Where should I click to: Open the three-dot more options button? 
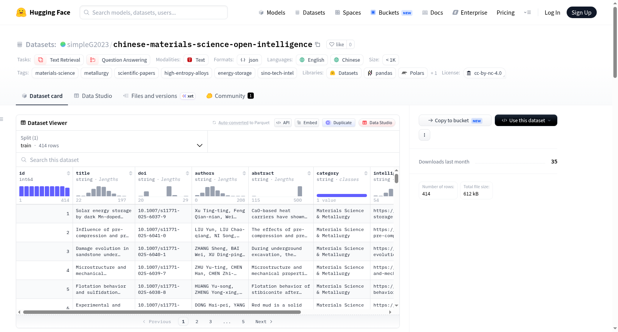(x=424, y=135)
